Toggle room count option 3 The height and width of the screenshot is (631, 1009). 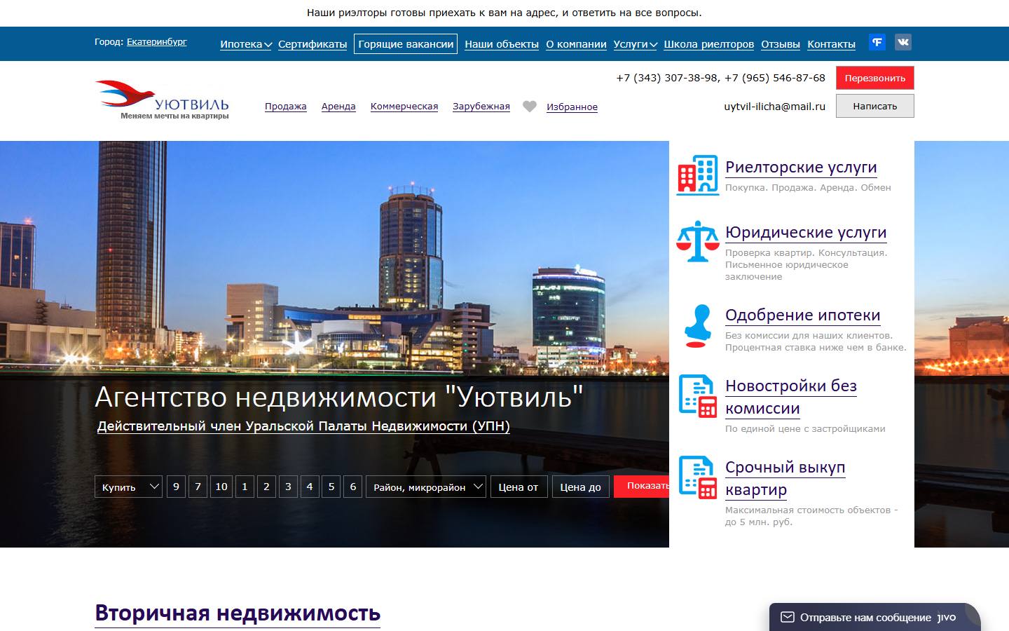click(288, 487)
